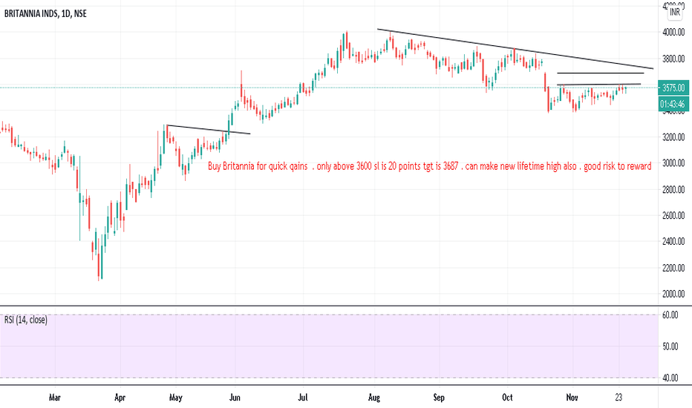Click the 01:43:46 countdown timer label
Screen dimensions: 692x408
tap(673, 104)
